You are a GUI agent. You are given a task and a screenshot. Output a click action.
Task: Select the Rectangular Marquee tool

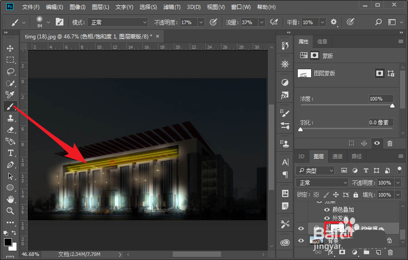tap(10, 60)
